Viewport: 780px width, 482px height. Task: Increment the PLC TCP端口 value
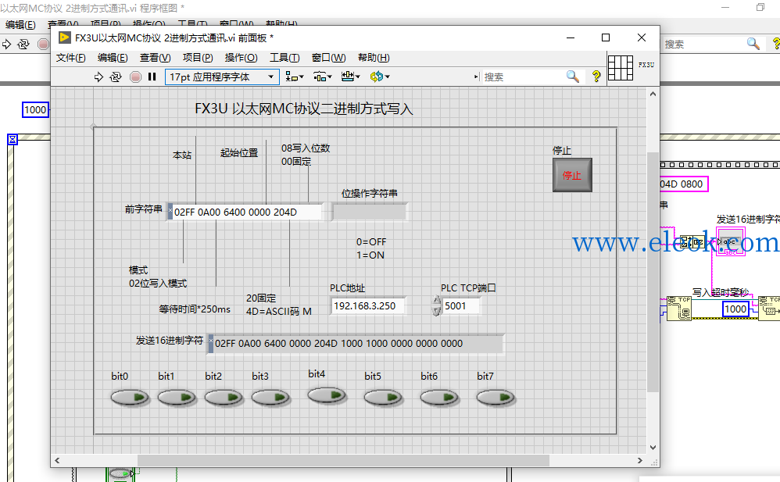pos(436,301)
